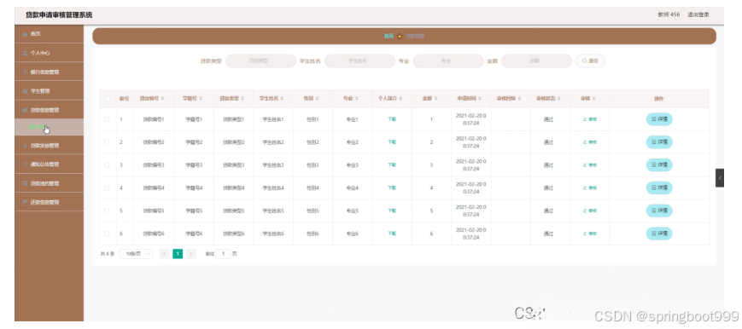742x329 pixels.
Task: Sort table by 性别 column arrows
Action: [x=317, y=99]
